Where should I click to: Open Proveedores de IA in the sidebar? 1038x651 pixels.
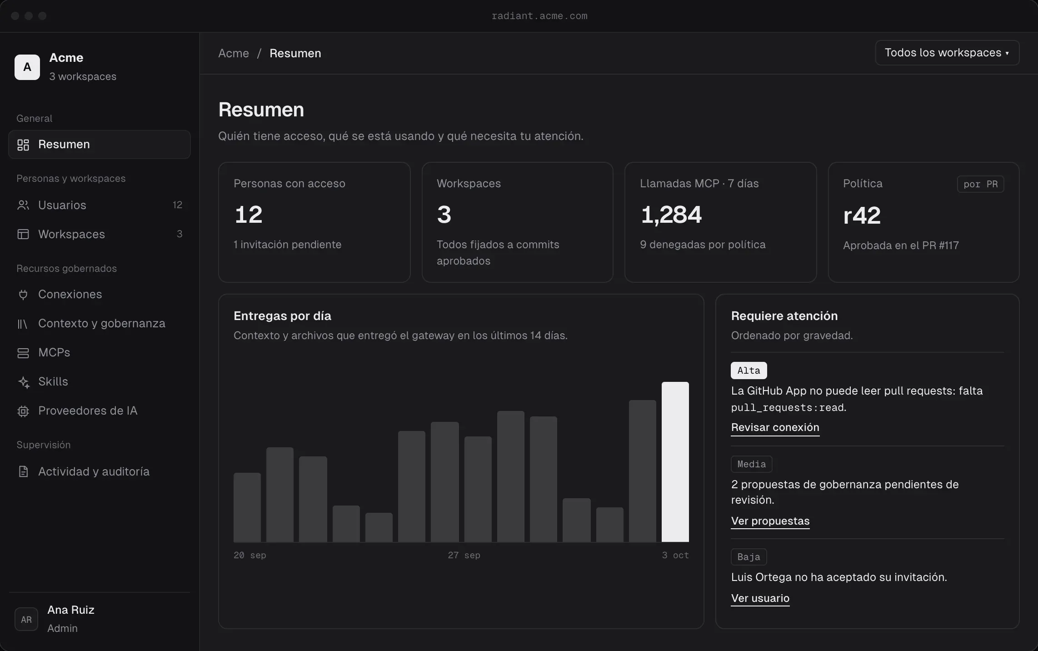point(100,411)
